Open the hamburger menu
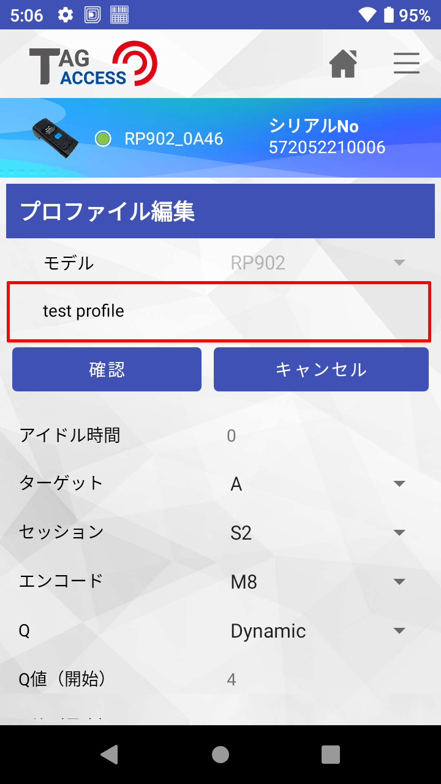 (x=407, y=63)
